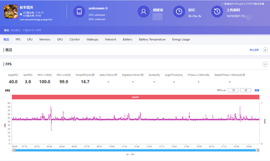Click the phone device icon
This screenshot has height=161, width=270.
coord(79,12)
